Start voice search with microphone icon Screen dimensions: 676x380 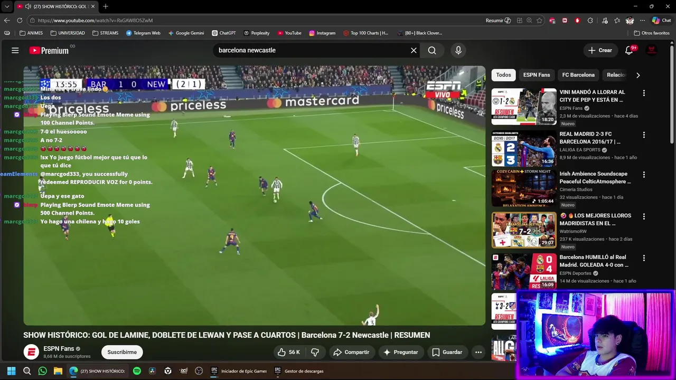(x=458, y=50)
